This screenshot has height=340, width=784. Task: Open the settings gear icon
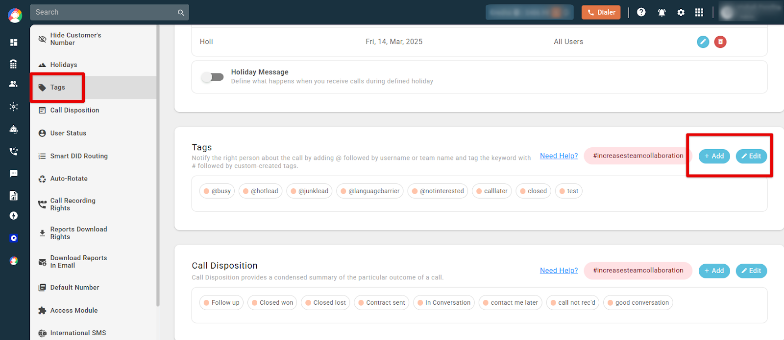(x=681, y=13)
